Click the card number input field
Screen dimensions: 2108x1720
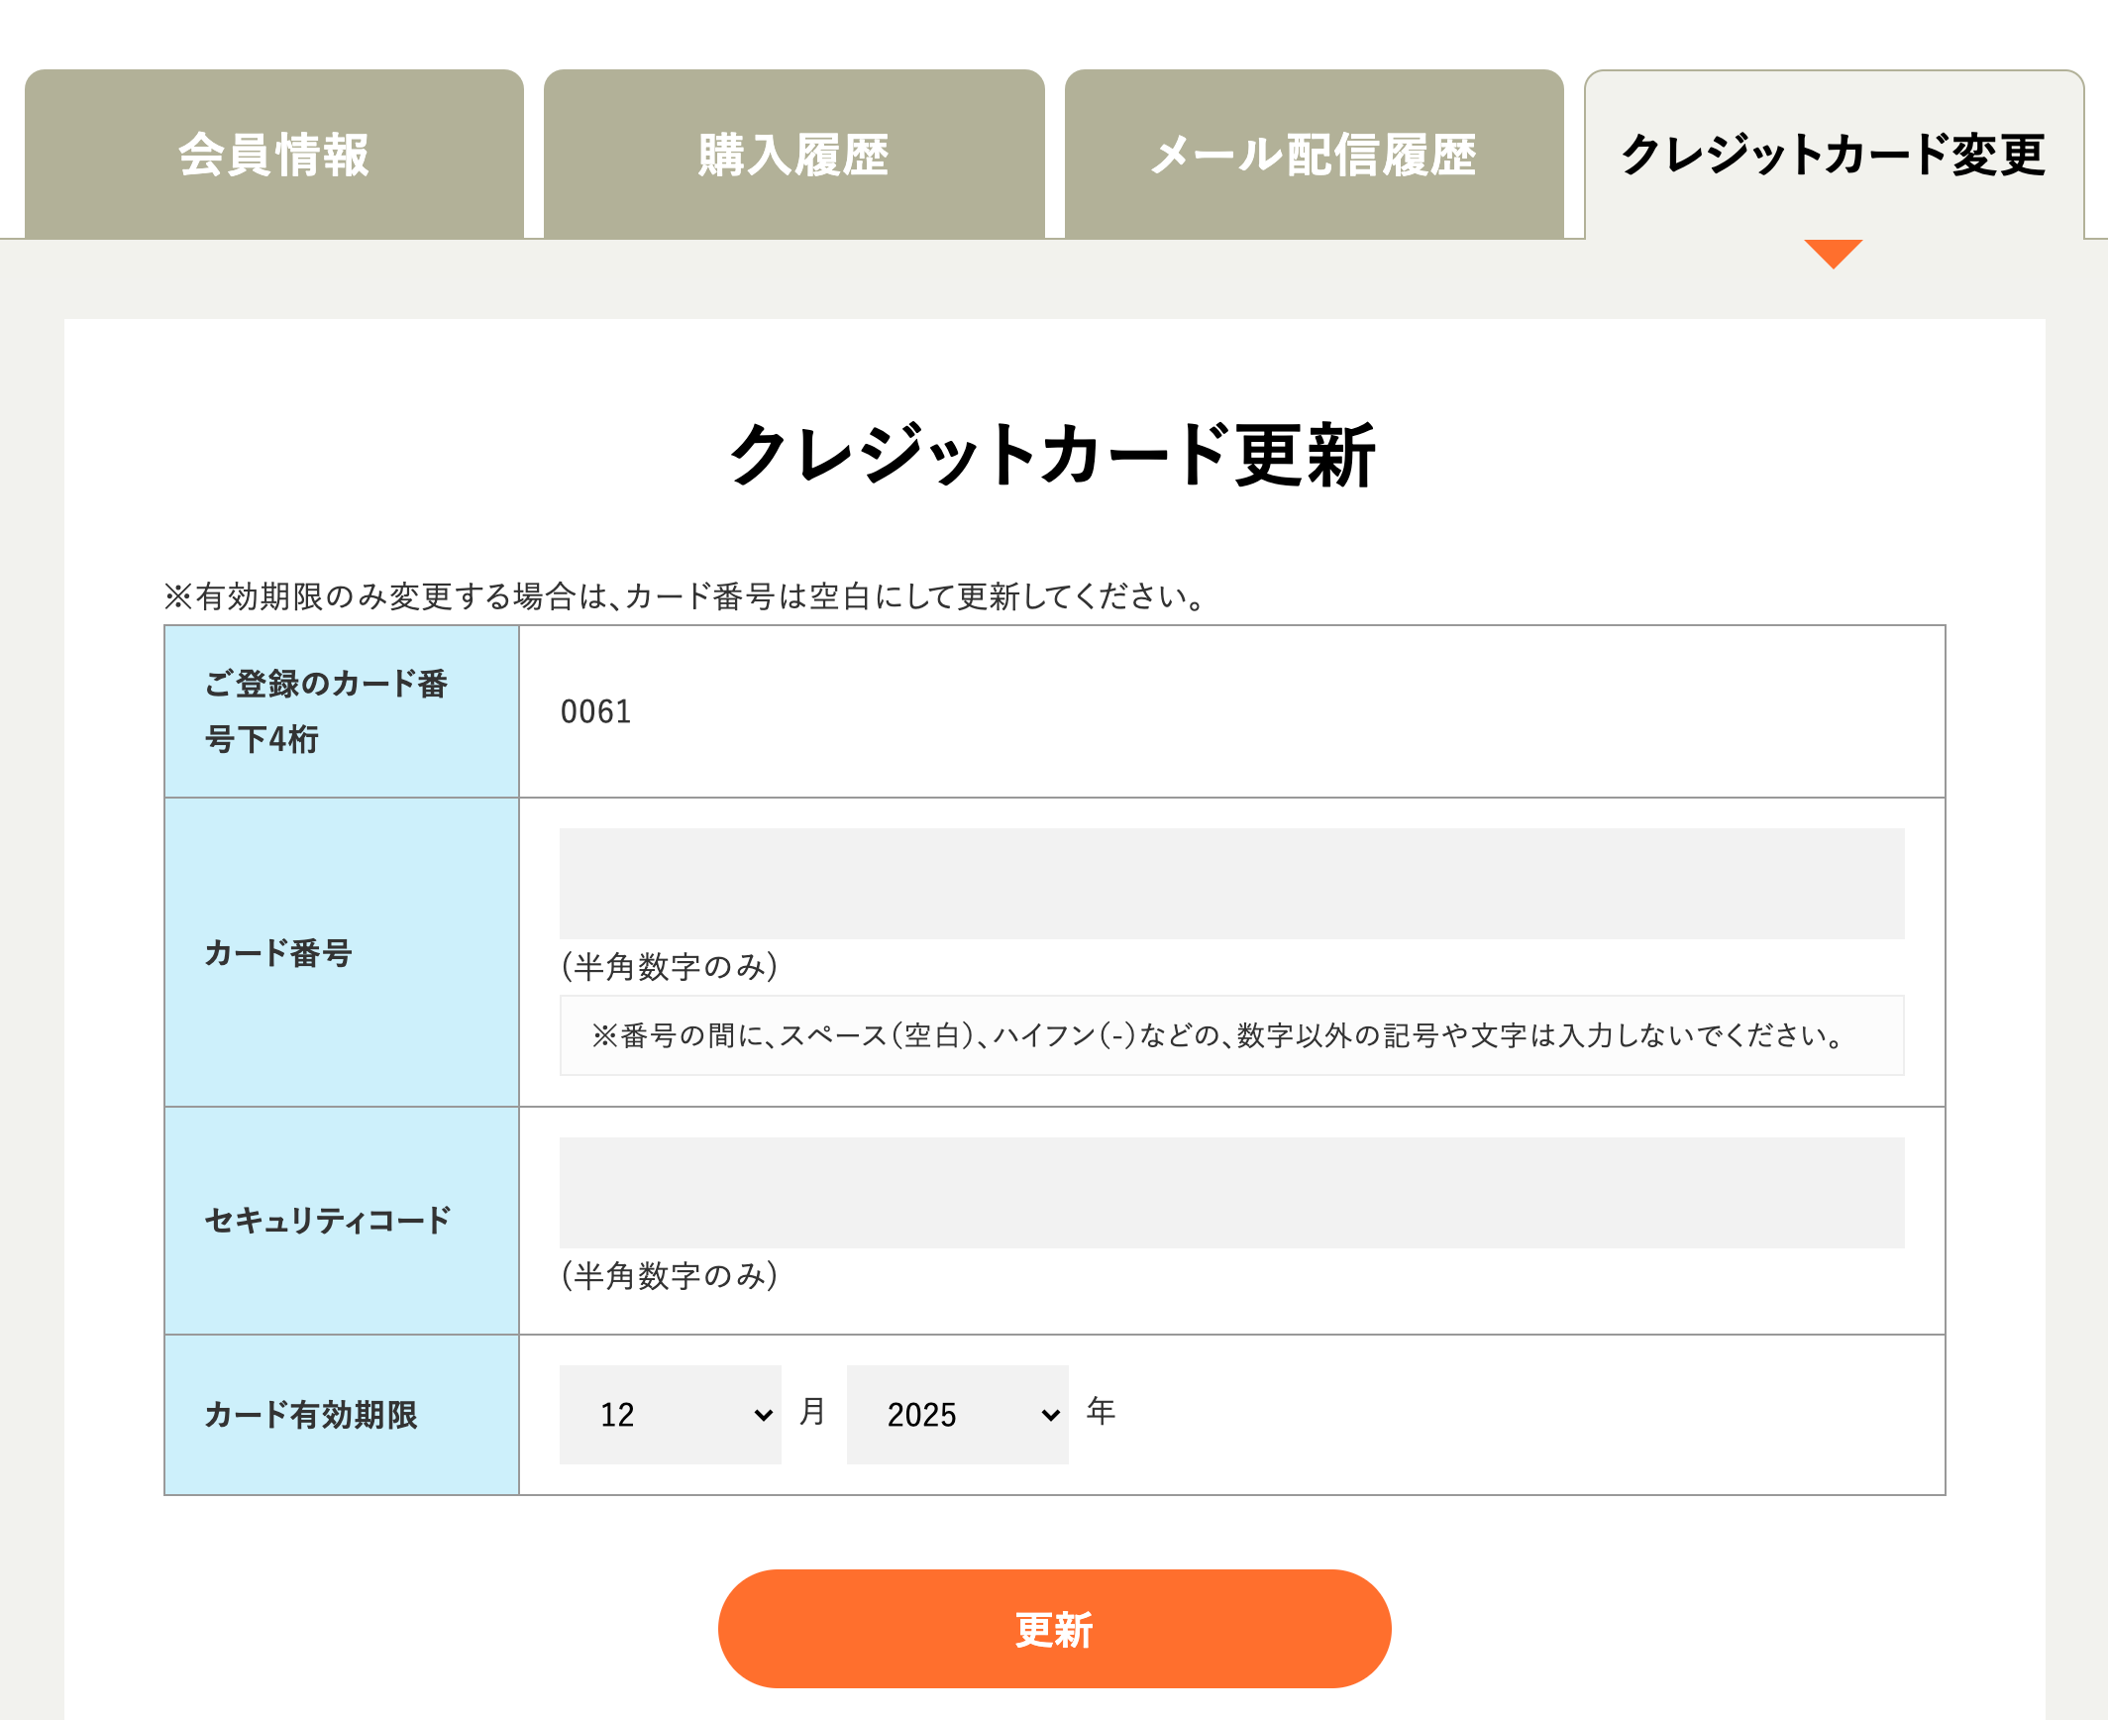point(1225,881)
